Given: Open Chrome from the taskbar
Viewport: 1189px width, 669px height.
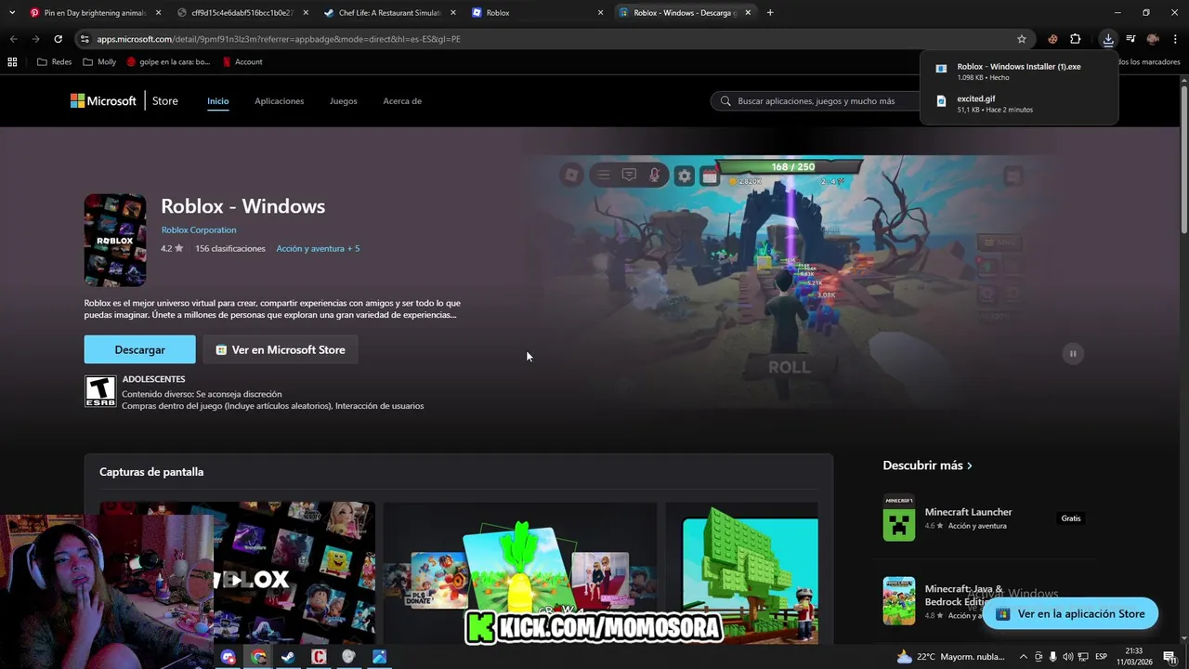Looking at the screenshot, I should pyautogui.click(x=259, y=657).
